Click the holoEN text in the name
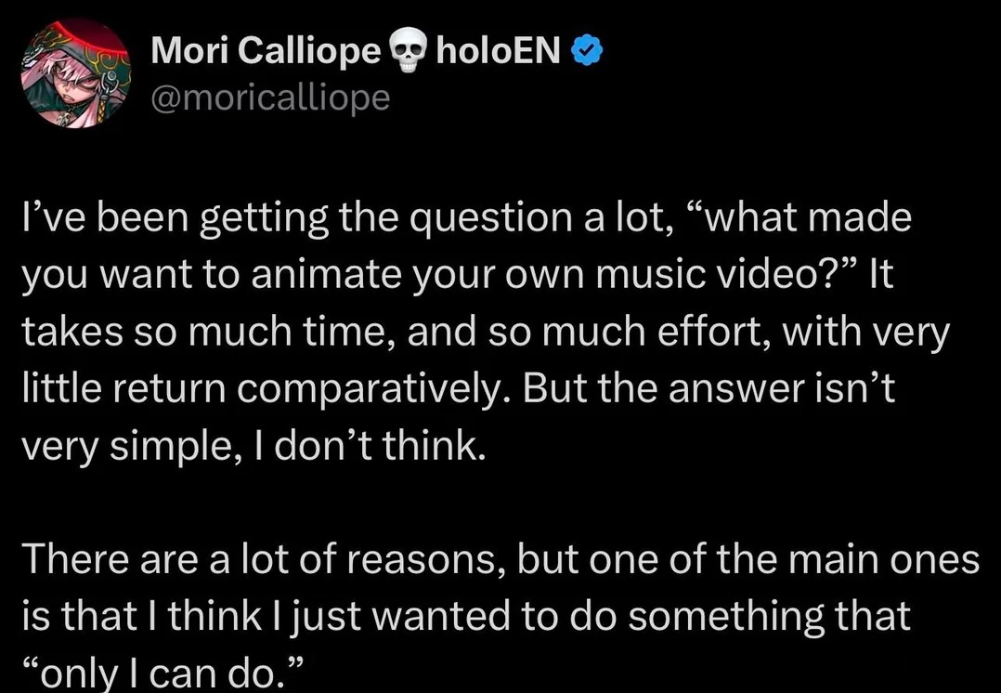Image resolution: width=1001 pixels, height=693 pixels. [x=498, y=50]
